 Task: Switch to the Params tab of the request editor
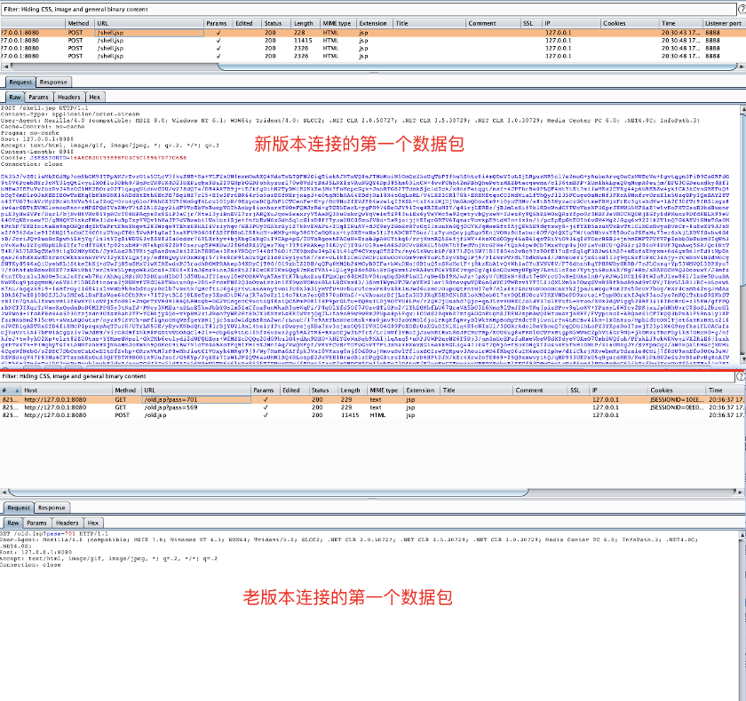[36, 97]
